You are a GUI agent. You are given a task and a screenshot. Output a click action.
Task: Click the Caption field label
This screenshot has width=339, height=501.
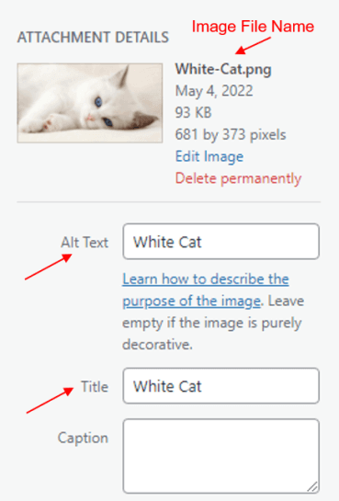point(83,438)
